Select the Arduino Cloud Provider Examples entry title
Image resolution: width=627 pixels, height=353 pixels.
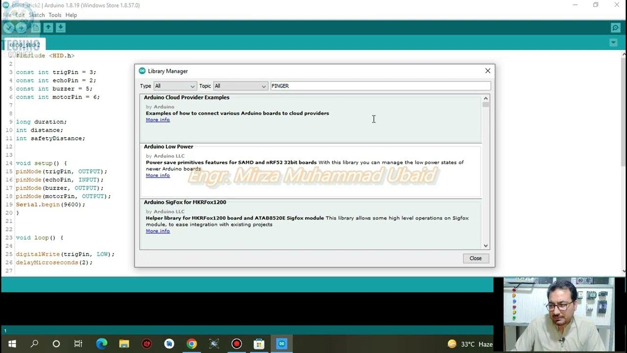coord(187,98)
